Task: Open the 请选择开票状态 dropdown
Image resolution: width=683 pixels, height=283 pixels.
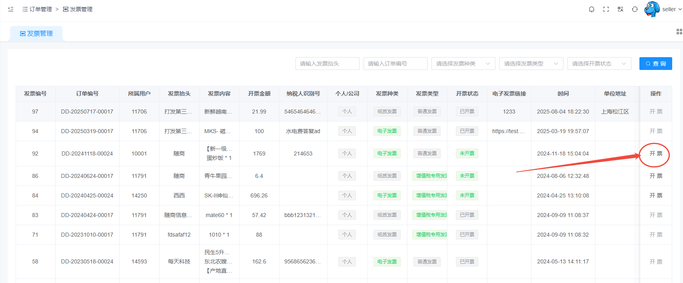Action: (x=599, y=64)
